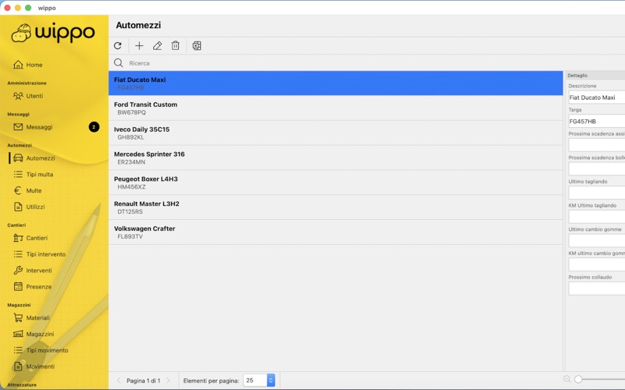Click the wippo logo

click(x=53, y=33)
